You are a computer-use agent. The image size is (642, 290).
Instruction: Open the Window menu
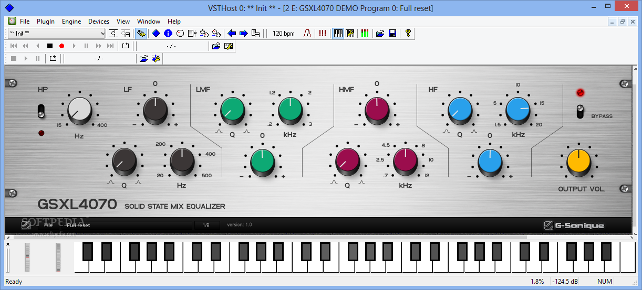tap(149, 22)
